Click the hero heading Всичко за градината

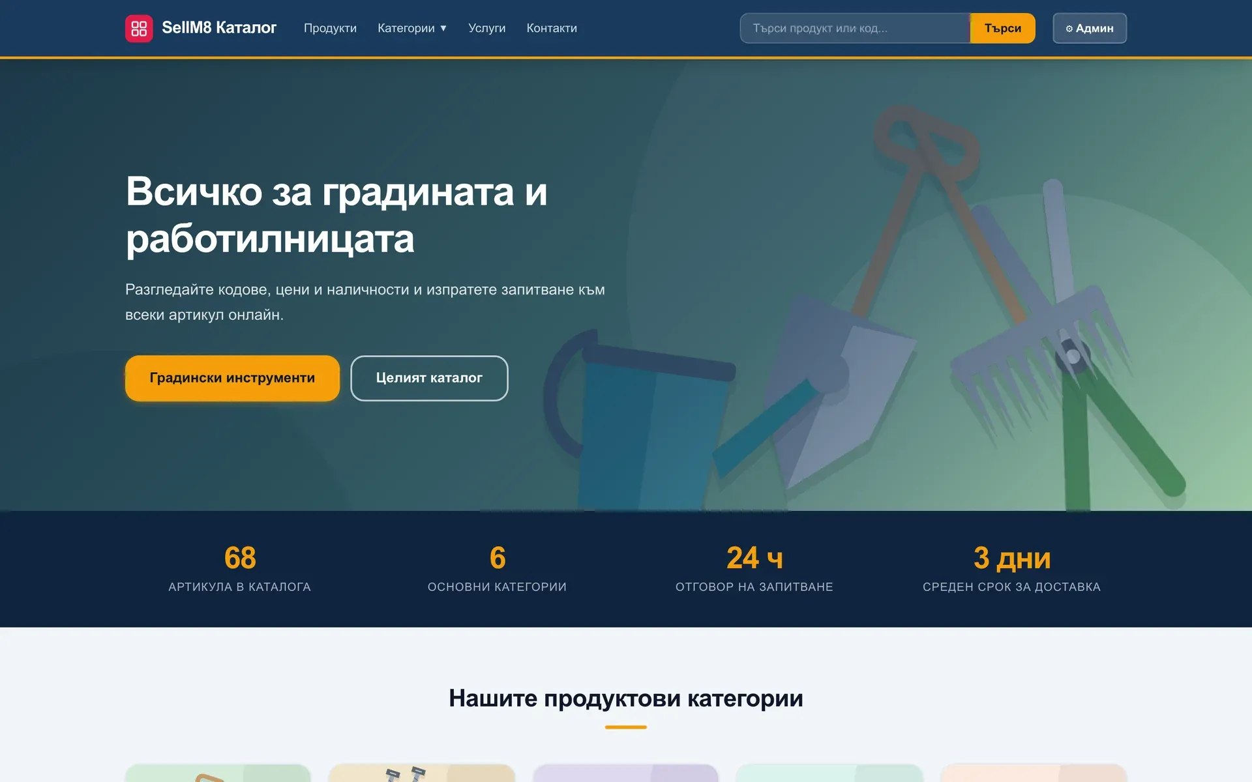336,215
